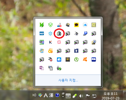Click the blue exclamation bubble computer icon
126x100 pixels.
pos(85,34)
